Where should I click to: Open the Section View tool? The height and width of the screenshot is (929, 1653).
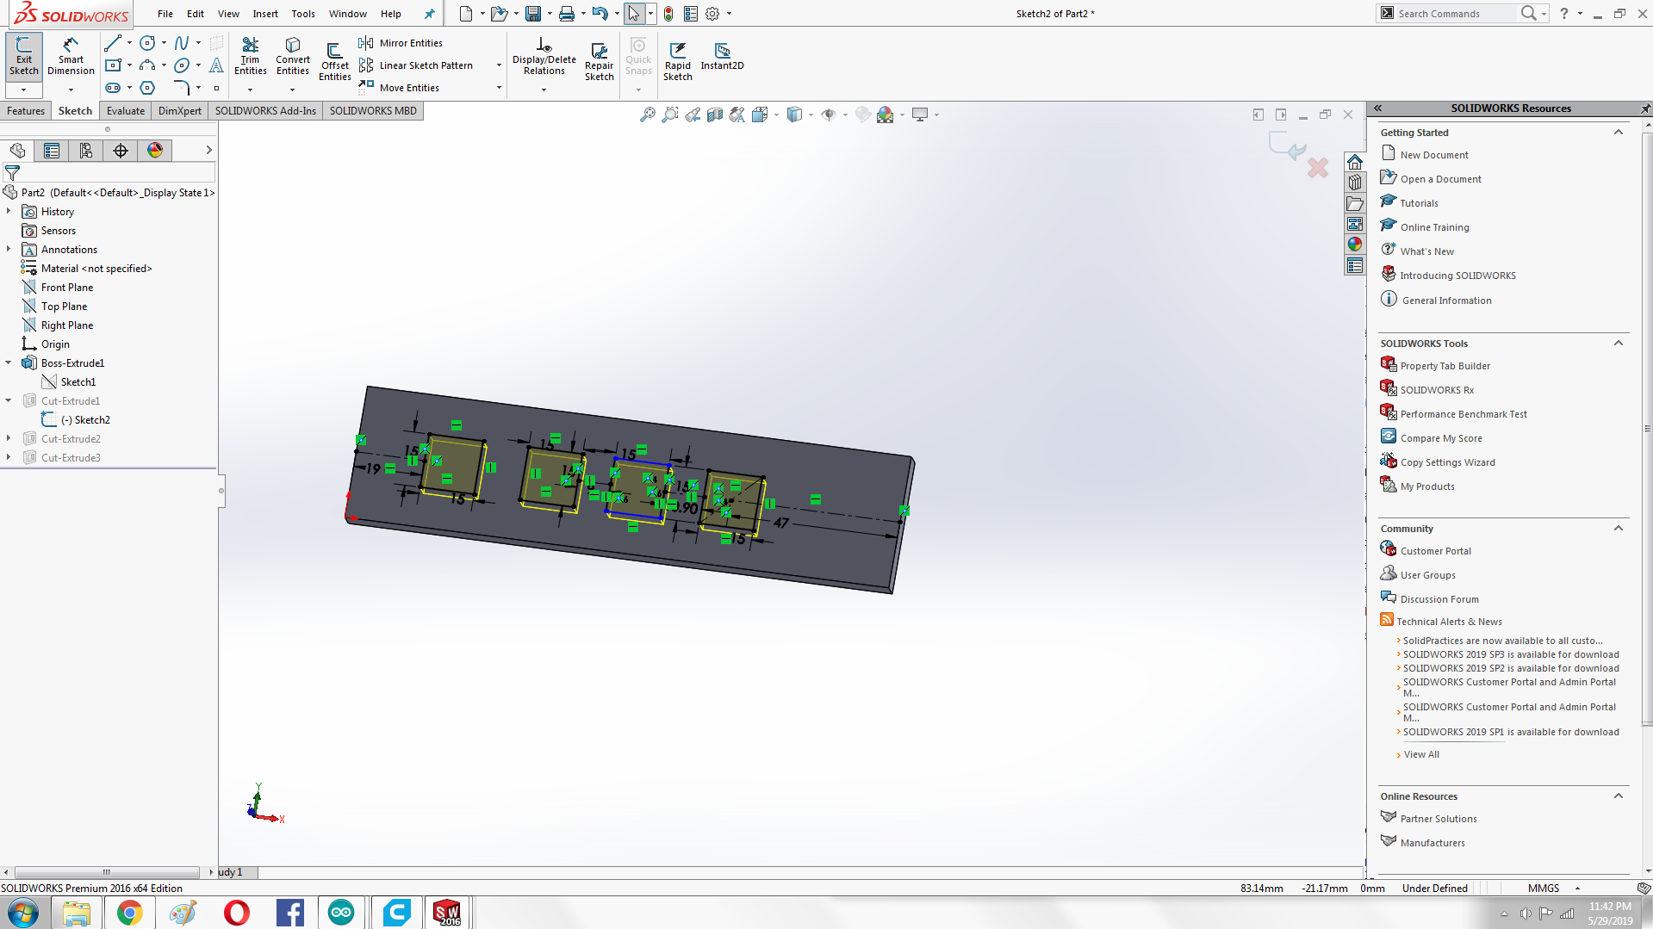715,115
